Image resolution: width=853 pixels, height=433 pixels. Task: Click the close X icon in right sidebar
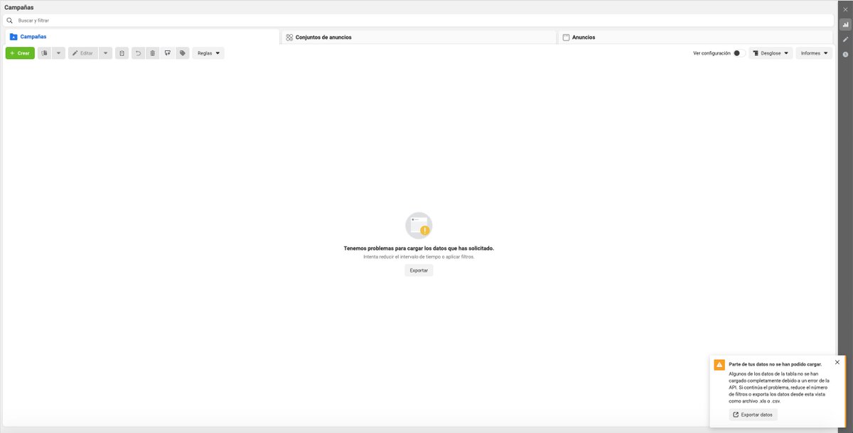(x=845, y=9)
